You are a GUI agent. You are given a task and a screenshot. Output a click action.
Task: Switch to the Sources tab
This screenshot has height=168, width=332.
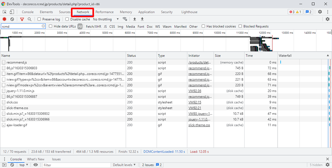65,12
